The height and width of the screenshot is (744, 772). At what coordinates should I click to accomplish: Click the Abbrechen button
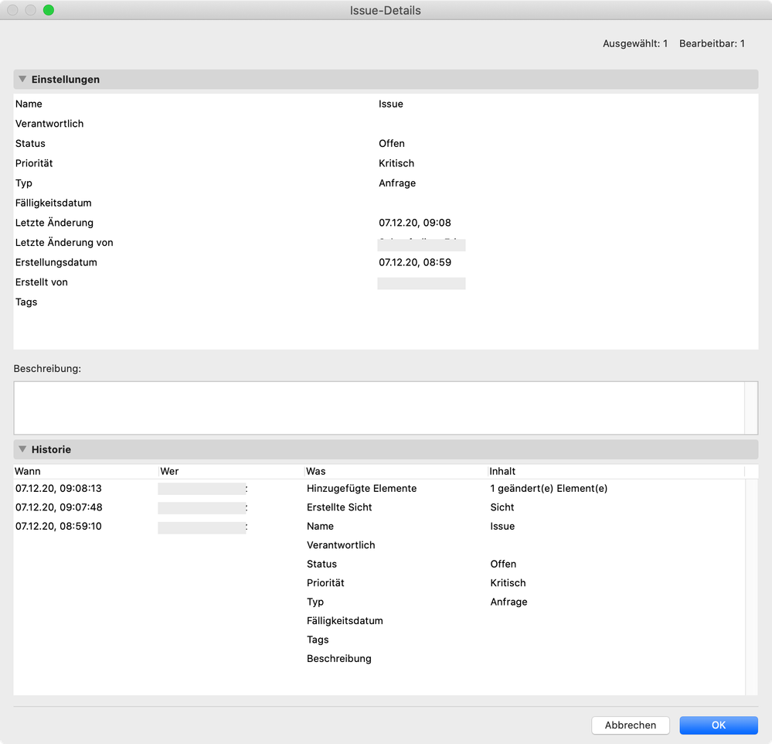pos(631,725)
